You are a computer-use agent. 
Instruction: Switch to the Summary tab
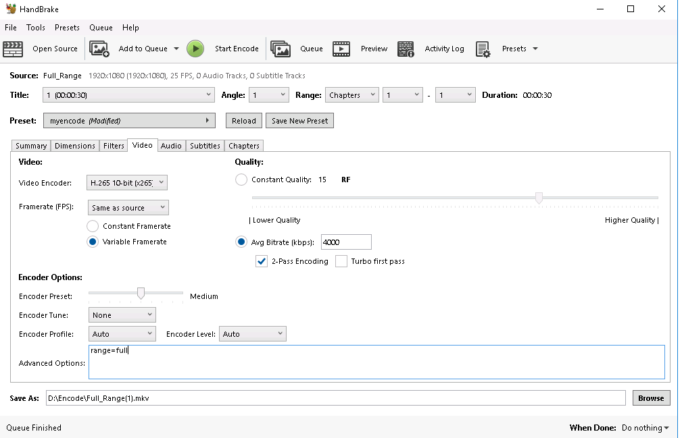tap(31, 146)
